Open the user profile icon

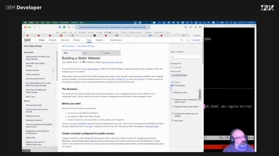(x=187, y=40)
